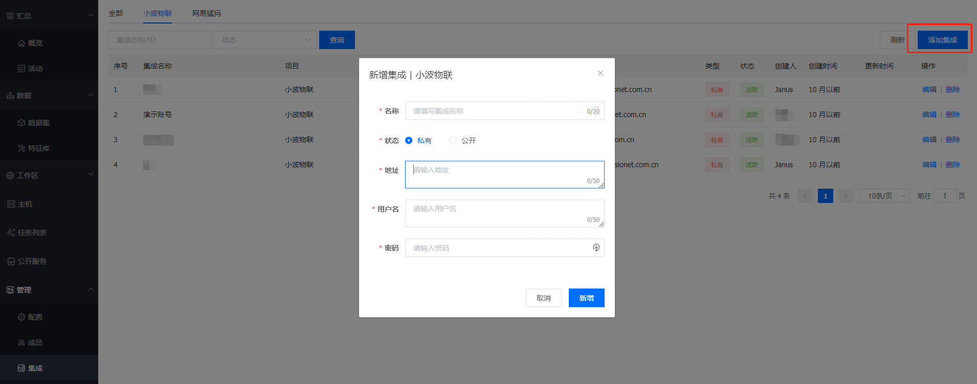Switch to the 网易猛犸 tab

click(207, 13)
